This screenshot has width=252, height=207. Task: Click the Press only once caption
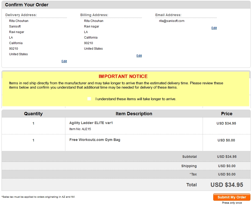click(x=232, y=203)
